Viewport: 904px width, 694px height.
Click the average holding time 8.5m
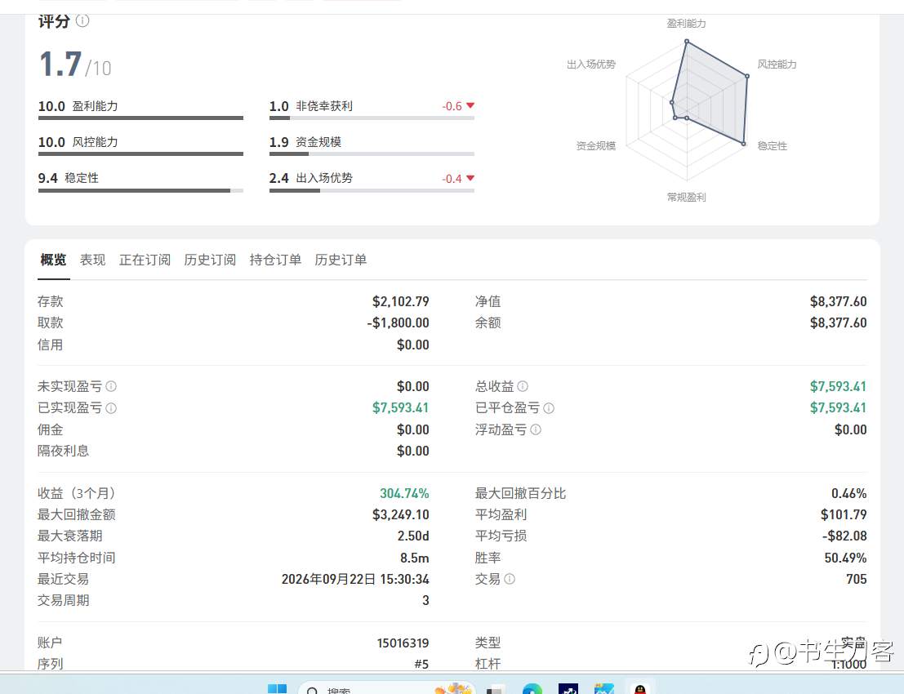(x=415, y=558)
